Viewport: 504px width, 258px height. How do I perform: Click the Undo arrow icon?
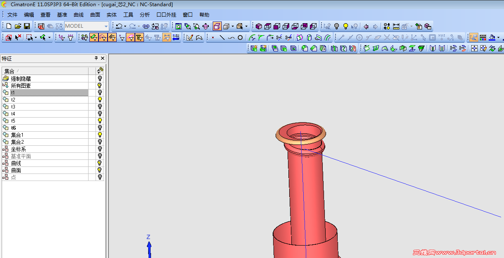119,26
